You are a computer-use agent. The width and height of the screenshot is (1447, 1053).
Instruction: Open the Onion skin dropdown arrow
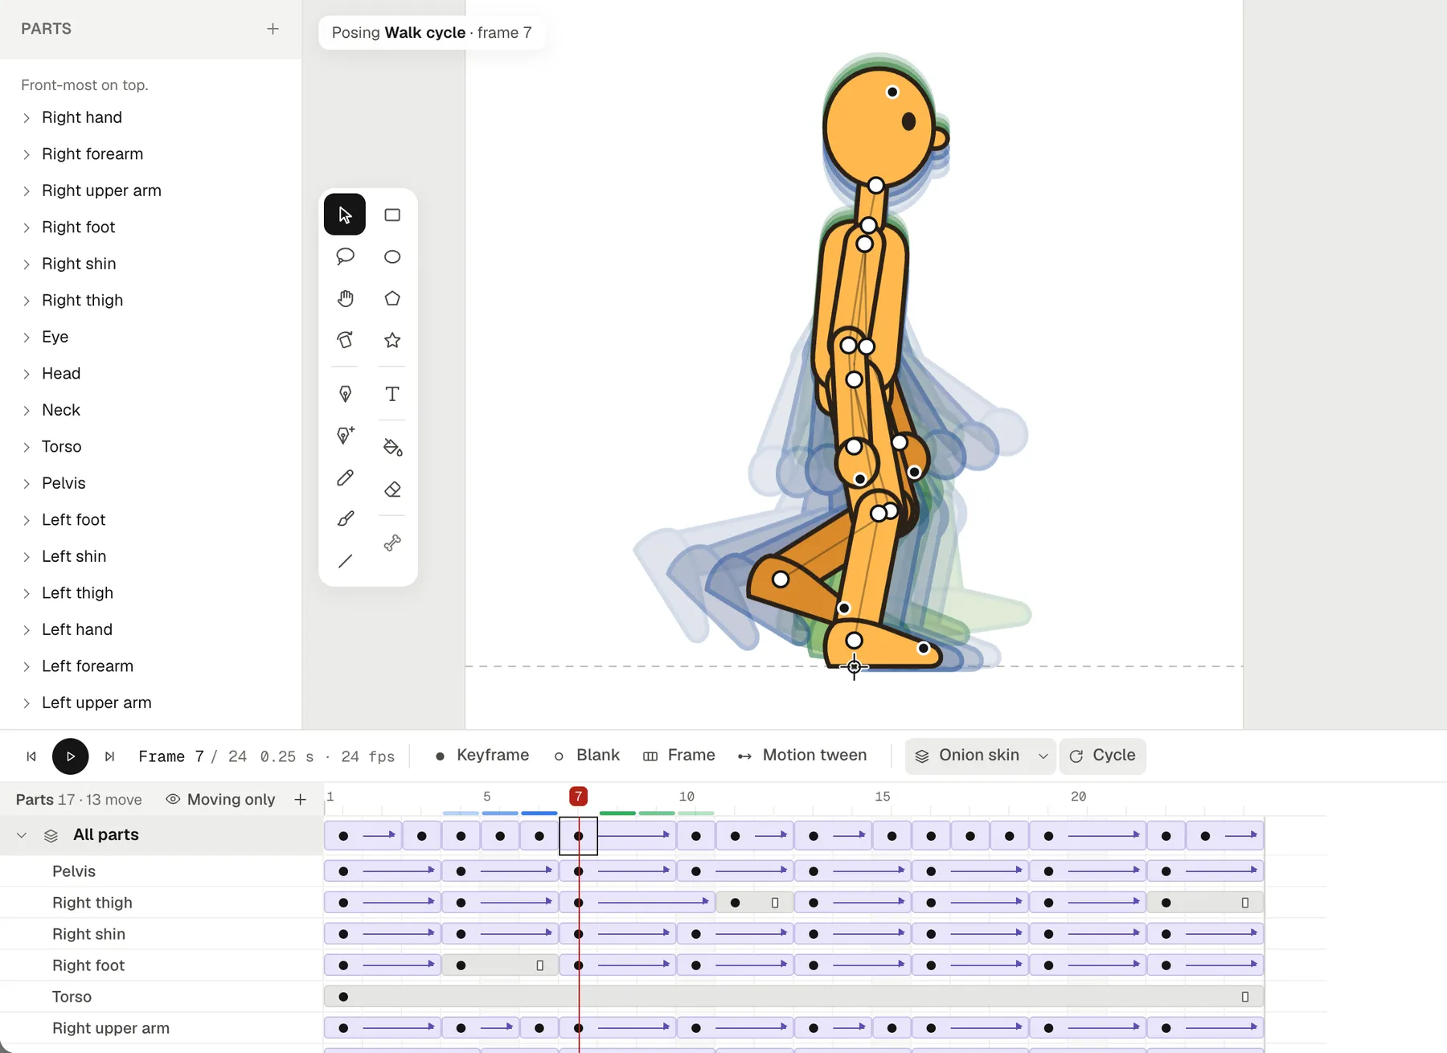(x=1043, y=756)
